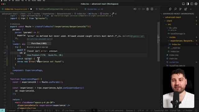Viewport: 199px width, 112px height.
Task: Open the editor More Actions ellipsis
Action: coord(156,9)
